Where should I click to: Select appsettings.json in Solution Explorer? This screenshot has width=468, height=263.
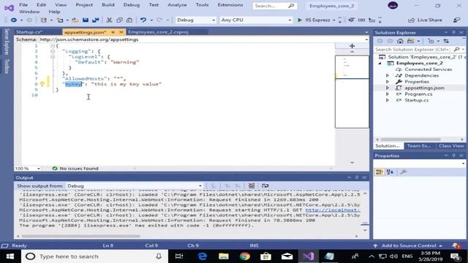click(x=424, y=88)
